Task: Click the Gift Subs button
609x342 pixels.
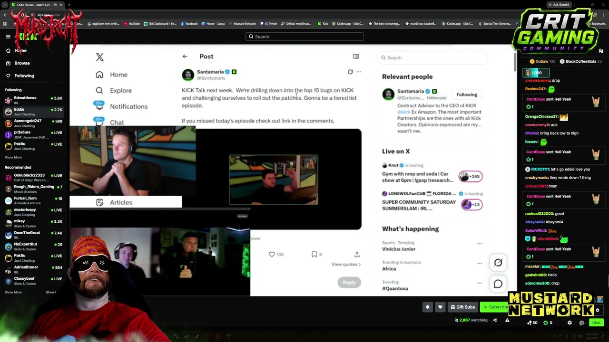Action: click(463, 307)
